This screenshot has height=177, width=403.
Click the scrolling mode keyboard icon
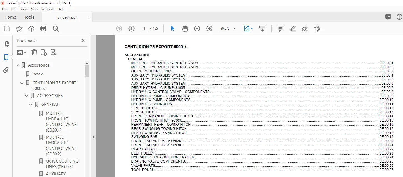click(262, 29)
